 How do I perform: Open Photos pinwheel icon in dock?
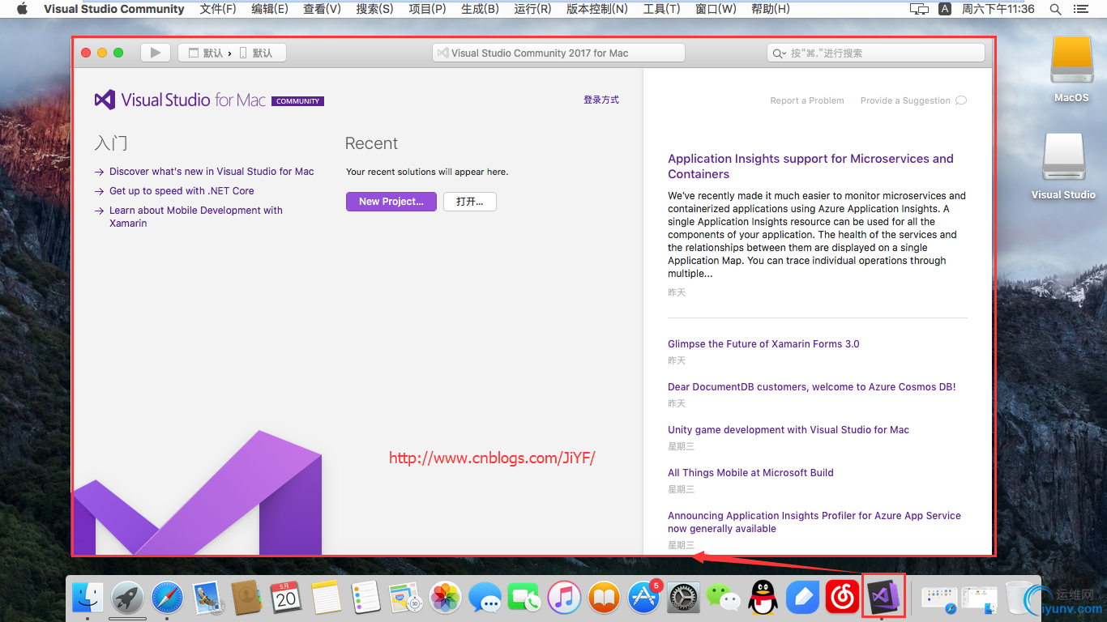click(445, 598)
